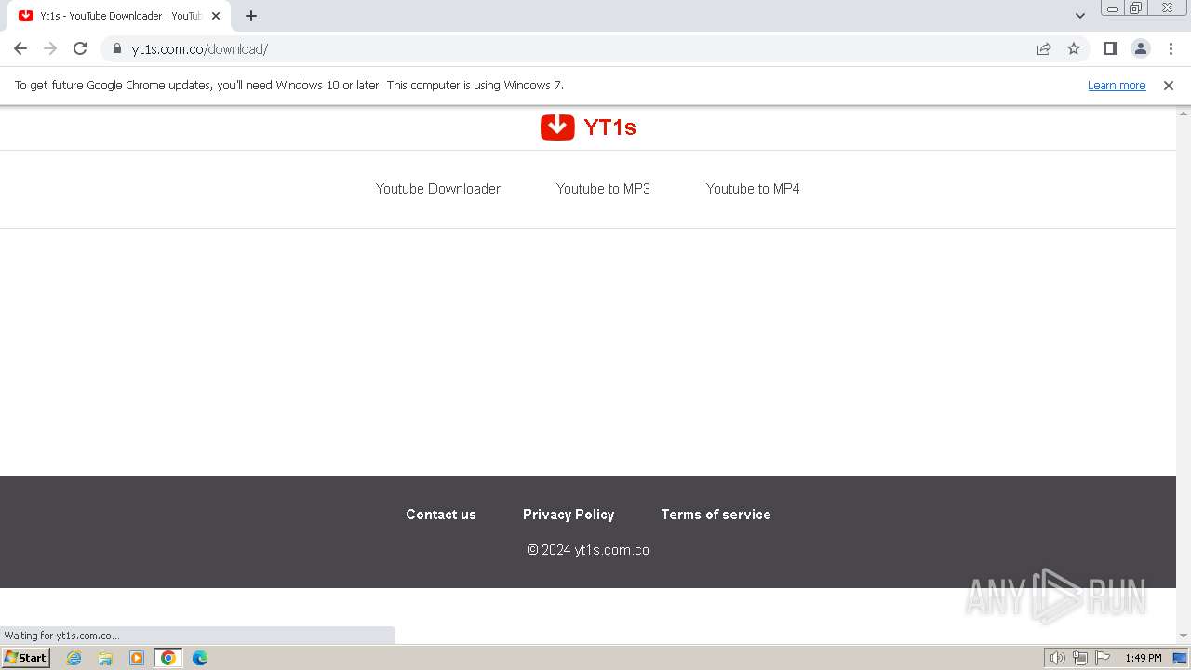Viewport: 1191px width, 670px height.
Task: Open the Chrome three-dot menu
Action: click(x=1171, y=48)
